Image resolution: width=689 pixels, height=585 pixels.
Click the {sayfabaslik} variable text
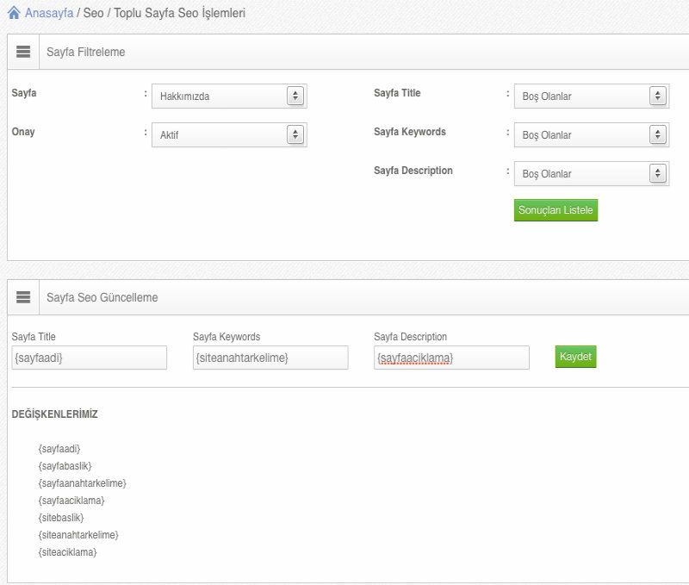point(65,466)
